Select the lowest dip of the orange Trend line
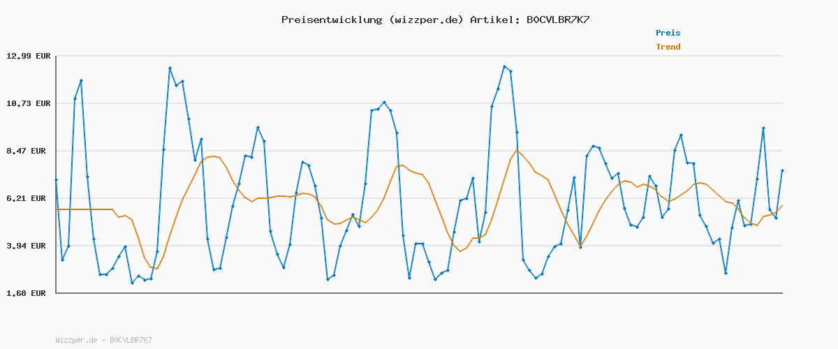838x349 pixels. point(157,269)
